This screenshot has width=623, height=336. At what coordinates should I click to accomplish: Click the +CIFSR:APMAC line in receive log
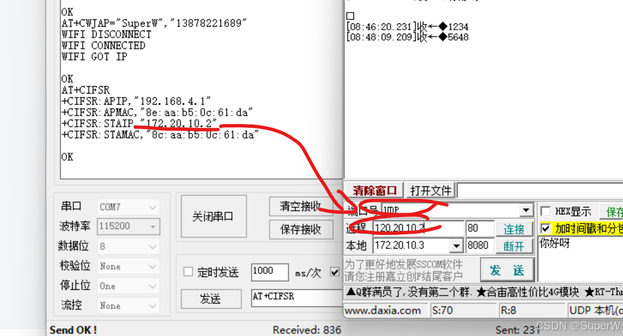click(x=157, y=113)
